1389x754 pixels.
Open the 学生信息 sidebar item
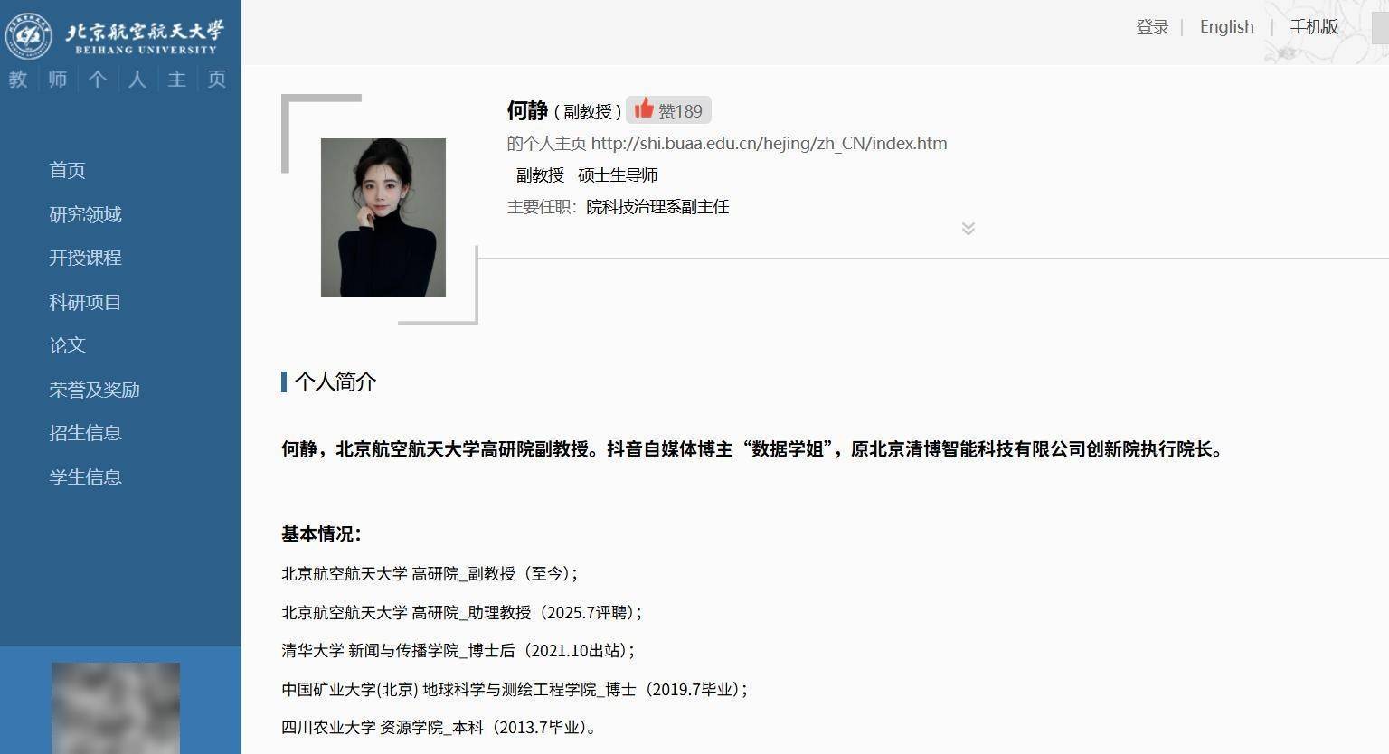click(85, 476)
